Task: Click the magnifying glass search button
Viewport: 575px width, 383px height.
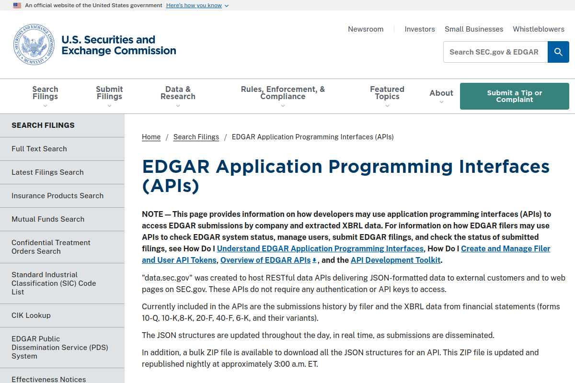Action: pyautogui.click(x=558, y=52)
